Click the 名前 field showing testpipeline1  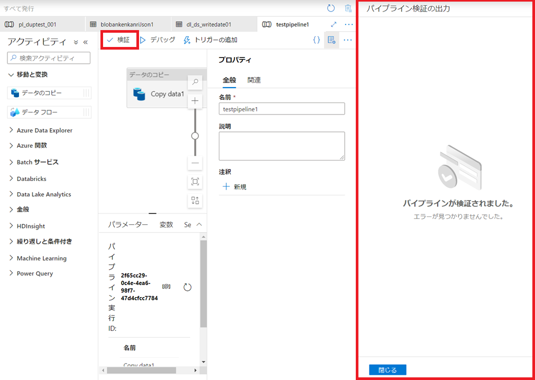coord(282,108)
